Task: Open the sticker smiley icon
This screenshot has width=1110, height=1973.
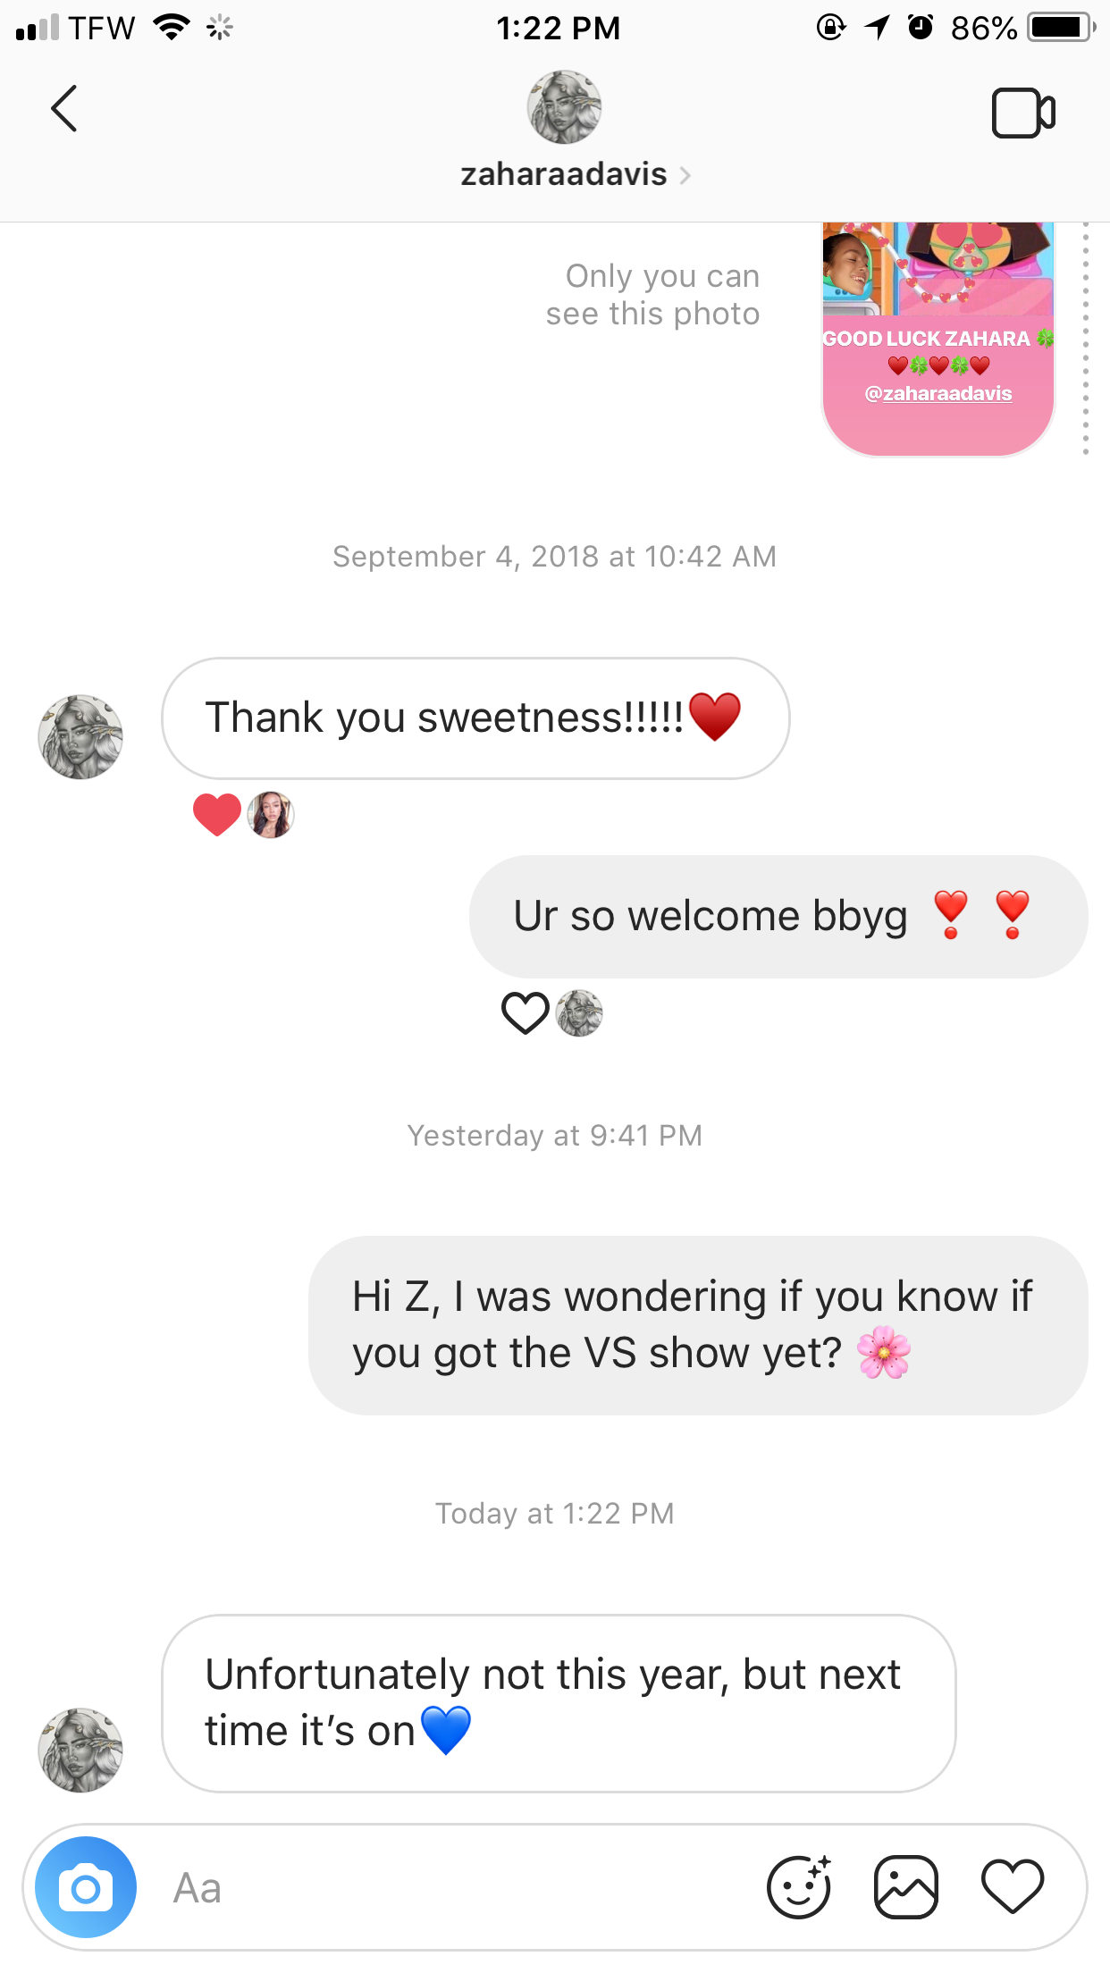Action: pos(799,1886)
